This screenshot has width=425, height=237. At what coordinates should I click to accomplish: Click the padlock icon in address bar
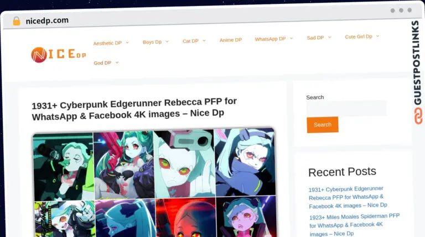click(16, 21)
